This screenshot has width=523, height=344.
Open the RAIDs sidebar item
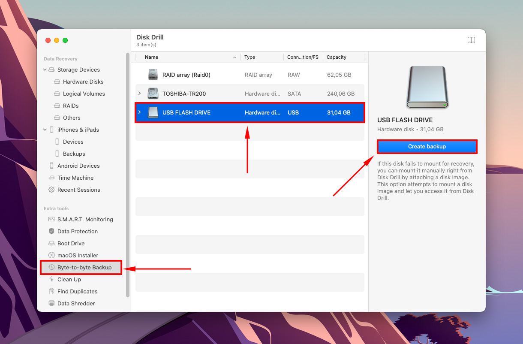click(x=71, y=106)
